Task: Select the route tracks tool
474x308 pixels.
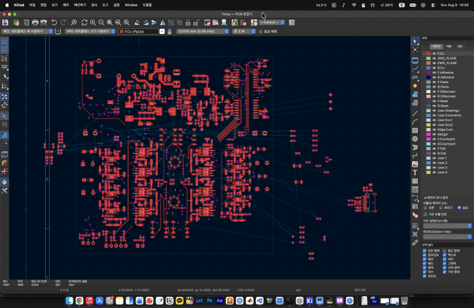Action: tap(415, 69)
